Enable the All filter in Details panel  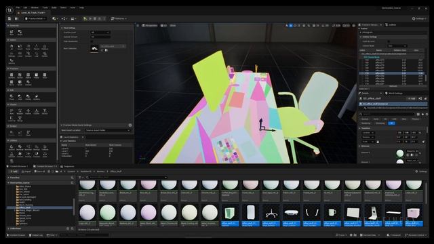point(391,123)
